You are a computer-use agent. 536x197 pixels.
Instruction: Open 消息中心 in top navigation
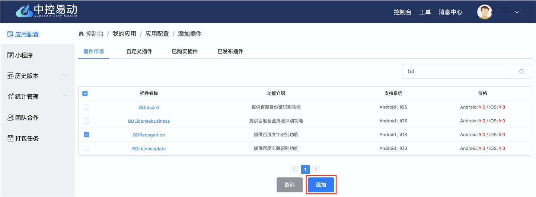click(450, 12)
